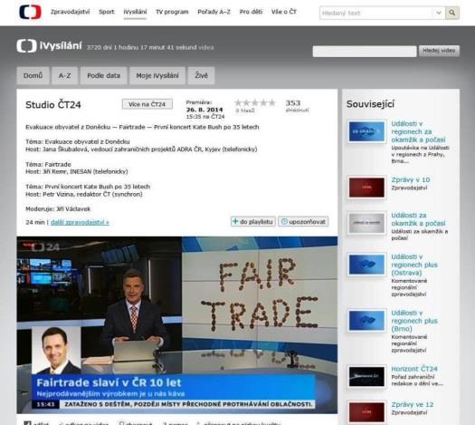This screenshot has width=475, height=425.
Task: Click the 'upozorňovat' button
Action: click(303, 222)
